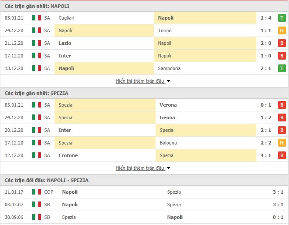Image resolution: width=289 pixels, height=225 pixels.
Task: Open the Cagliari team name on 03.01.21
Action: coord(66,18)
